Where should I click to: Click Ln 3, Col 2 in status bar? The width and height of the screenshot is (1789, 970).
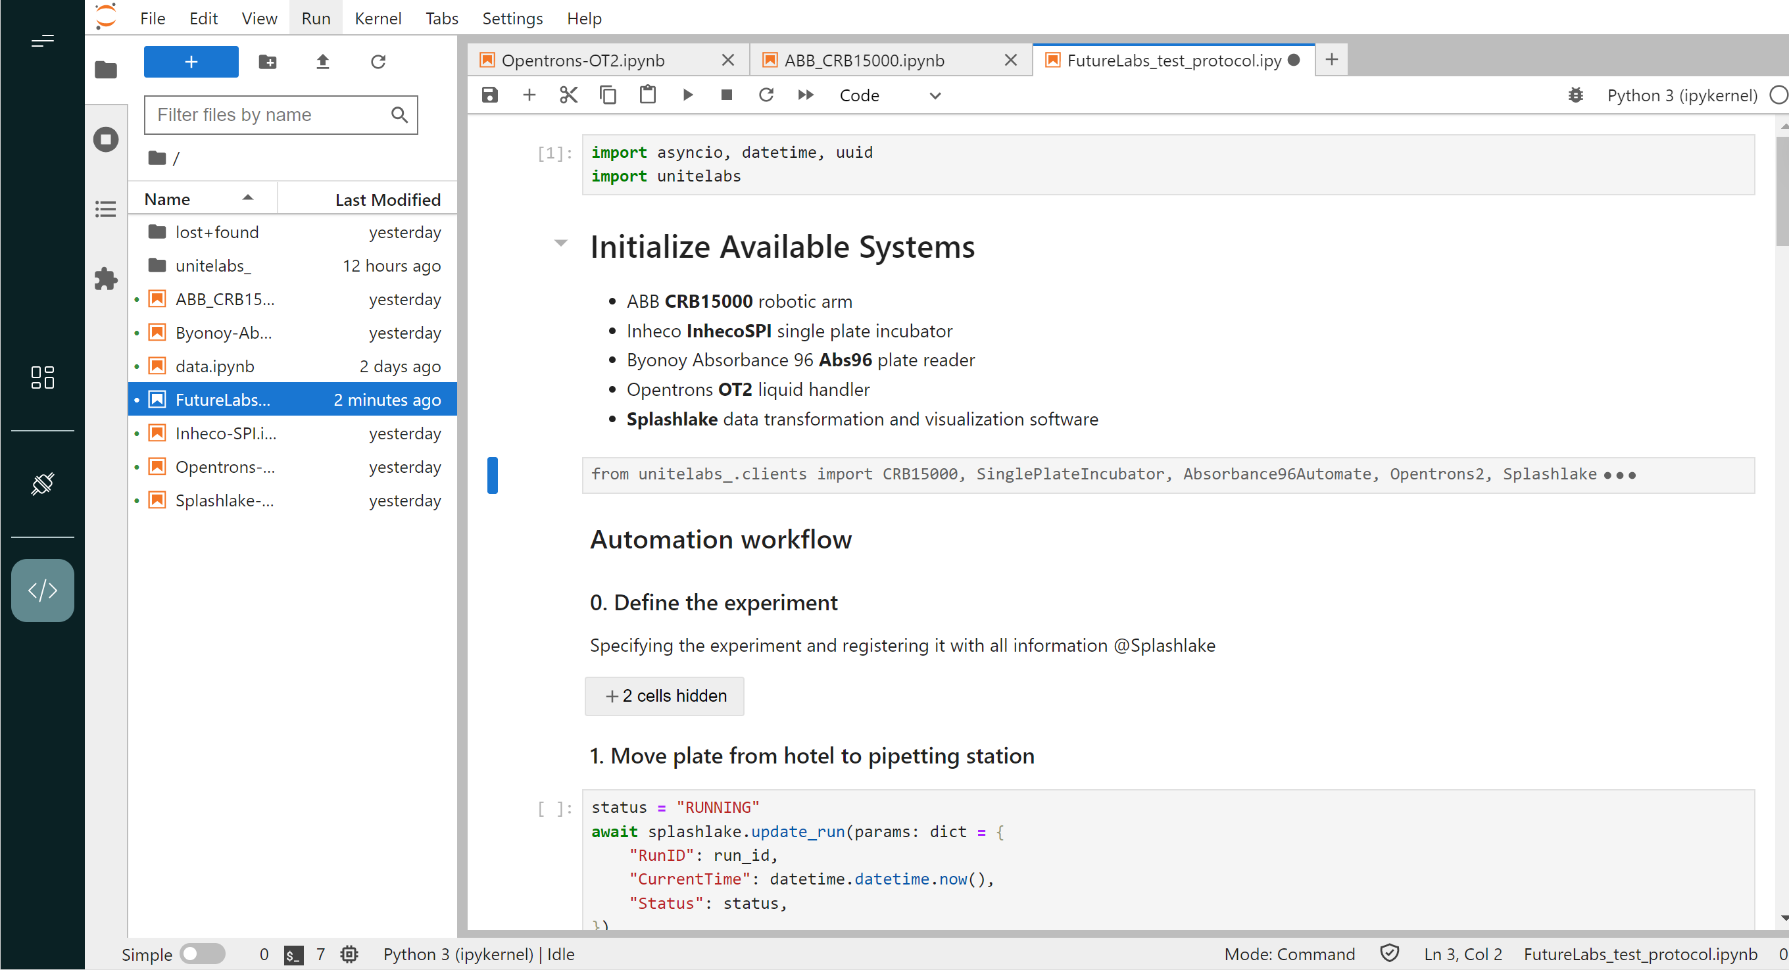(1463, 954)
